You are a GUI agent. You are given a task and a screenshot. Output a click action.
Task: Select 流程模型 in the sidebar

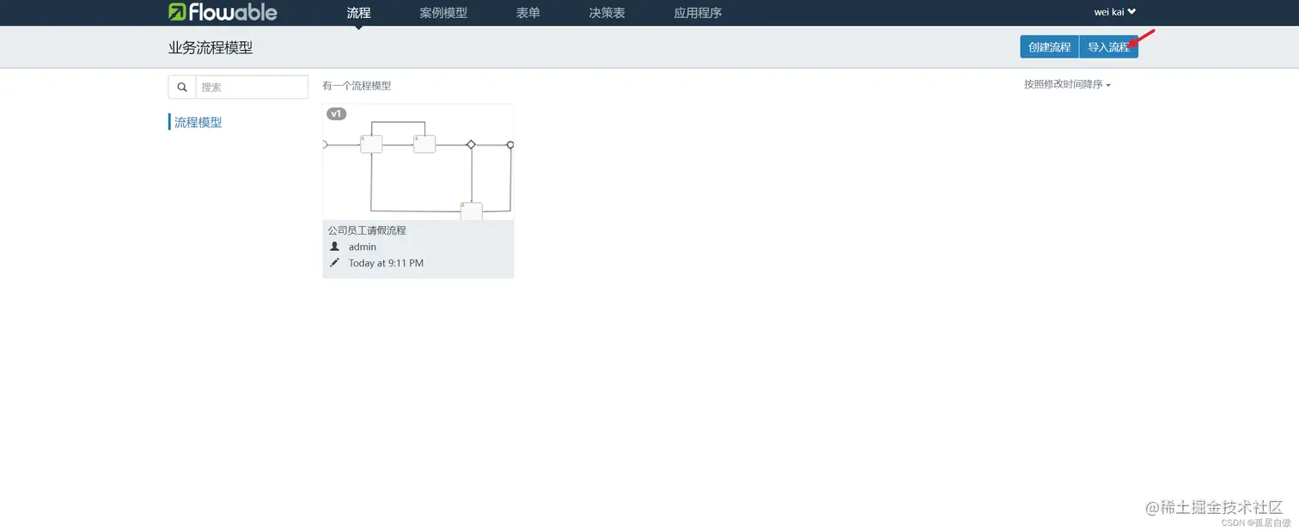coord(198,121)
